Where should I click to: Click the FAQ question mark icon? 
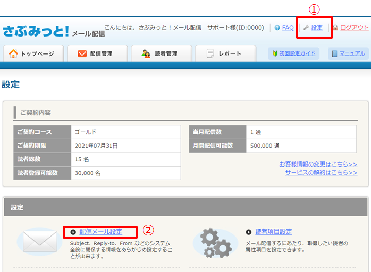tap(277, 28)
